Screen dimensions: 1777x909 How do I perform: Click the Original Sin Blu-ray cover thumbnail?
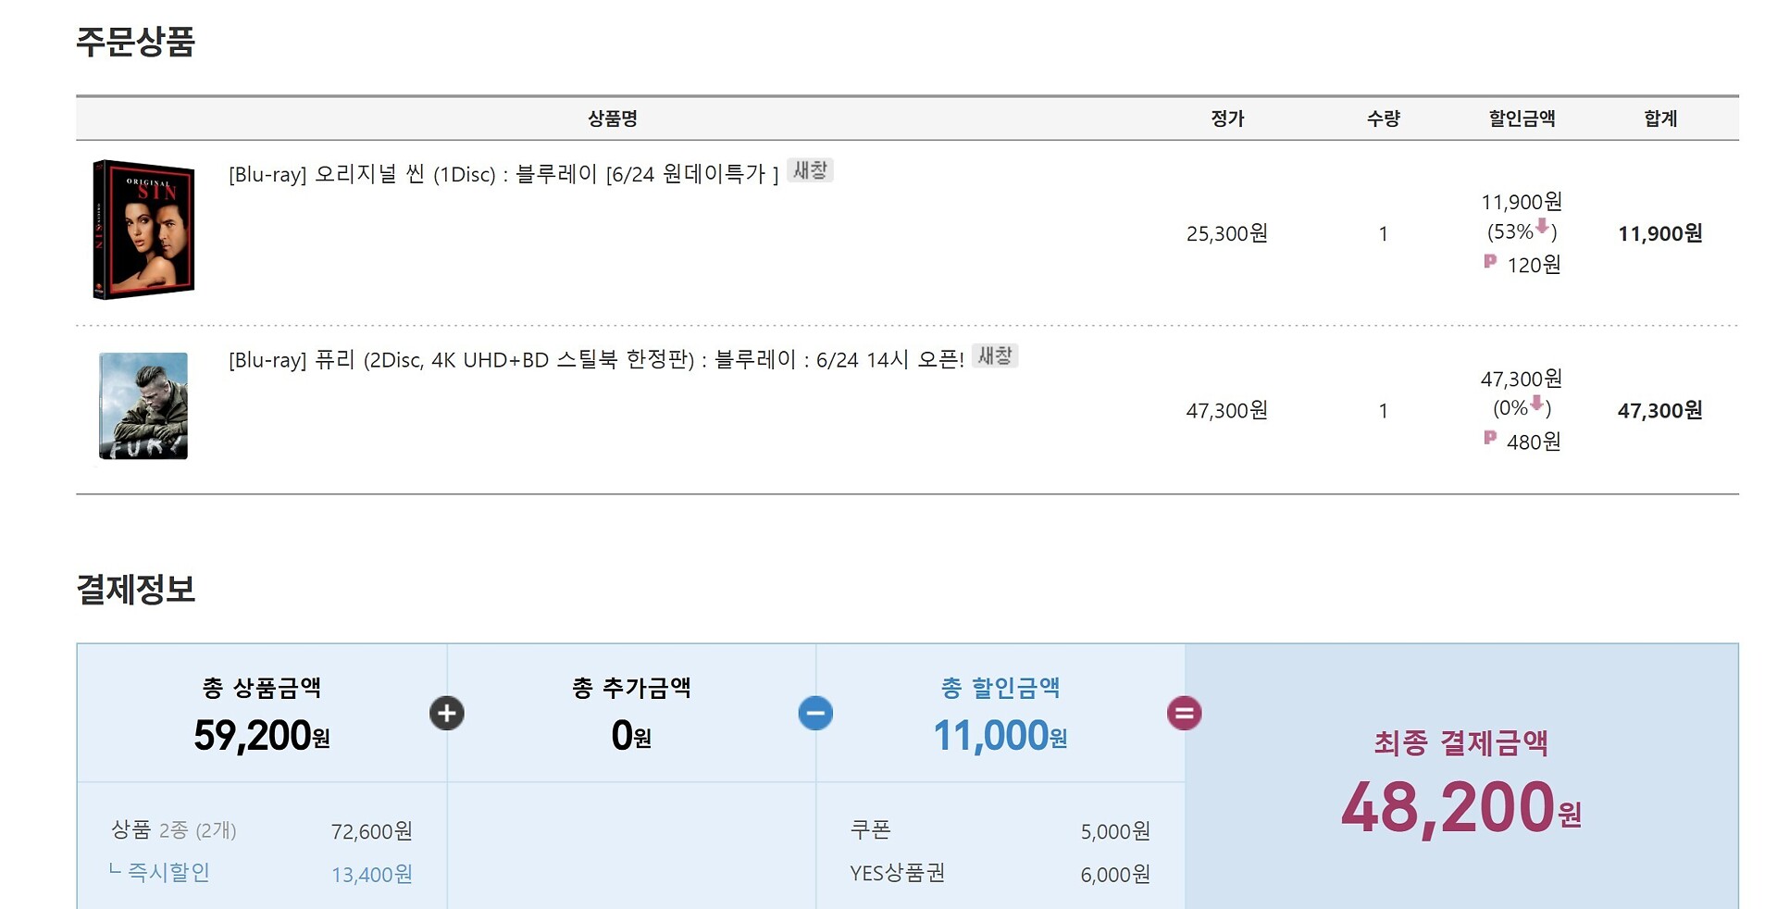point(143,230)
